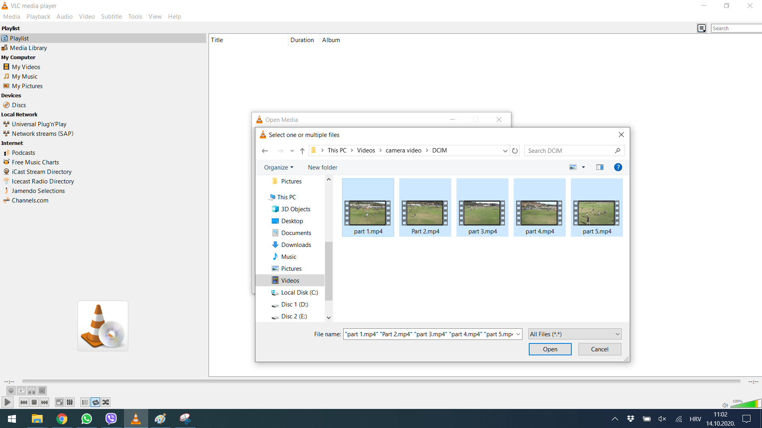Create a New folder

322,167
